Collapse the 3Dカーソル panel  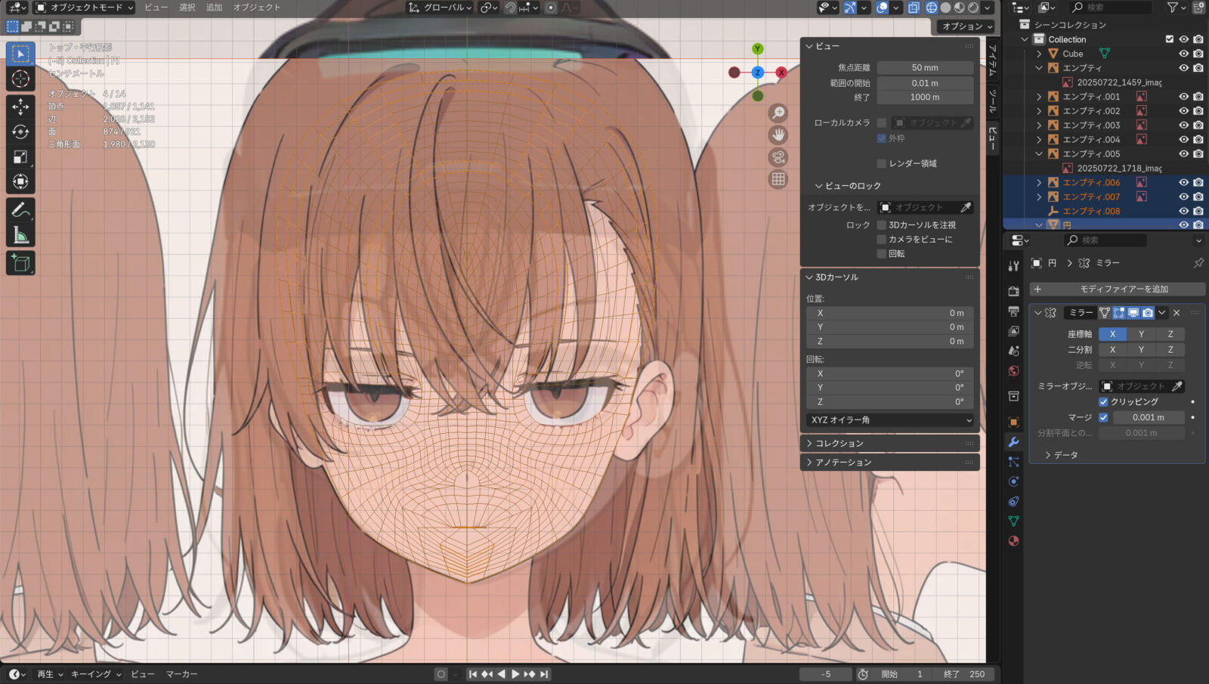(889, 277)
